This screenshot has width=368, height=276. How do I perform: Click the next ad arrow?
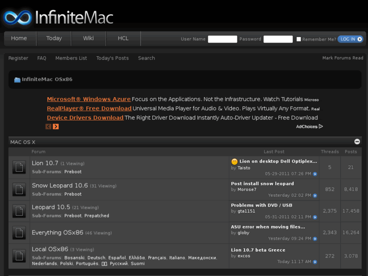tap(56, 127)
